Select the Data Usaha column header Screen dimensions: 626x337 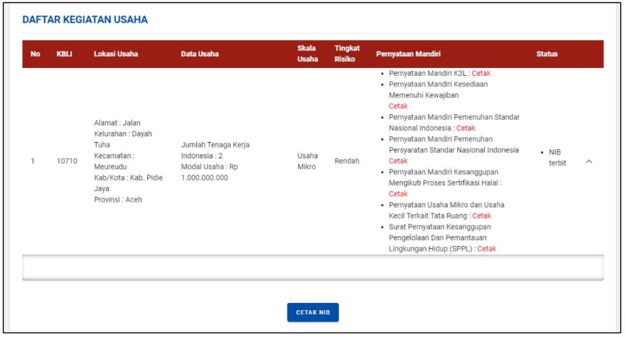point(200,54)
